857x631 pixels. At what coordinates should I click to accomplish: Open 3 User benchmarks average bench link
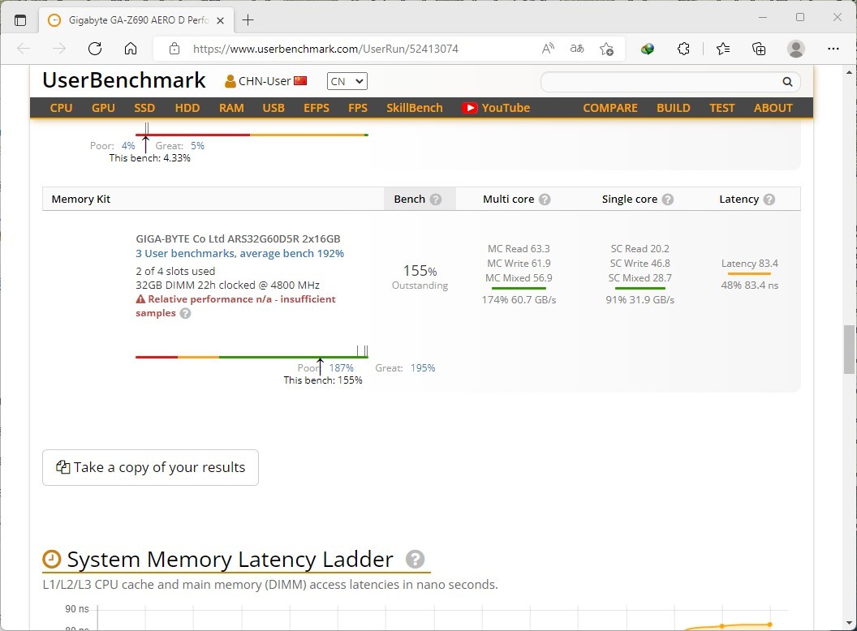click(240, 253)
